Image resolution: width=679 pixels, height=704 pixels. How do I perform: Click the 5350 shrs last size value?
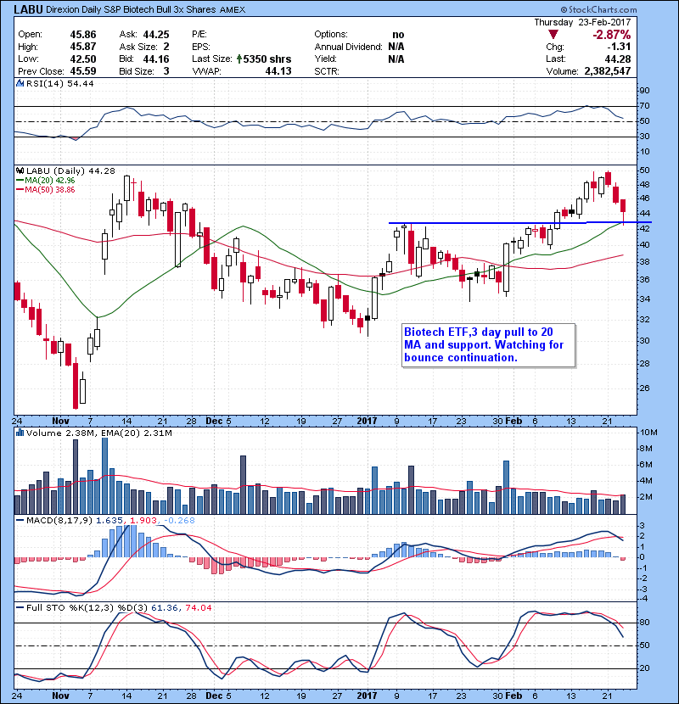267,59
